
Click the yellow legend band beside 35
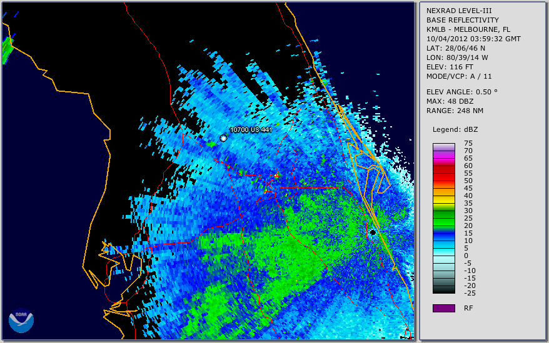[x=443, y=199]
